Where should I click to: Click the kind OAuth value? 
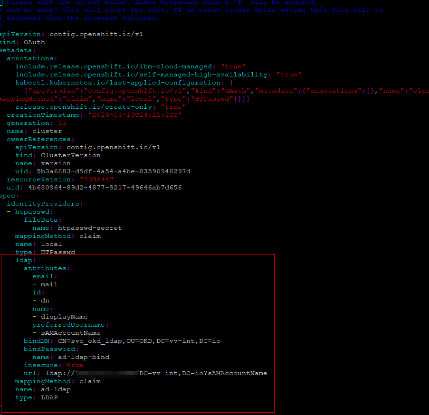coord(34,42)
